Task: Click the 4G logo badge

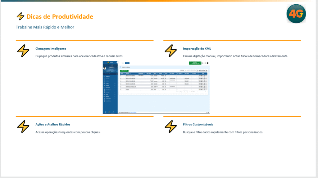Action: click(296, 14)
